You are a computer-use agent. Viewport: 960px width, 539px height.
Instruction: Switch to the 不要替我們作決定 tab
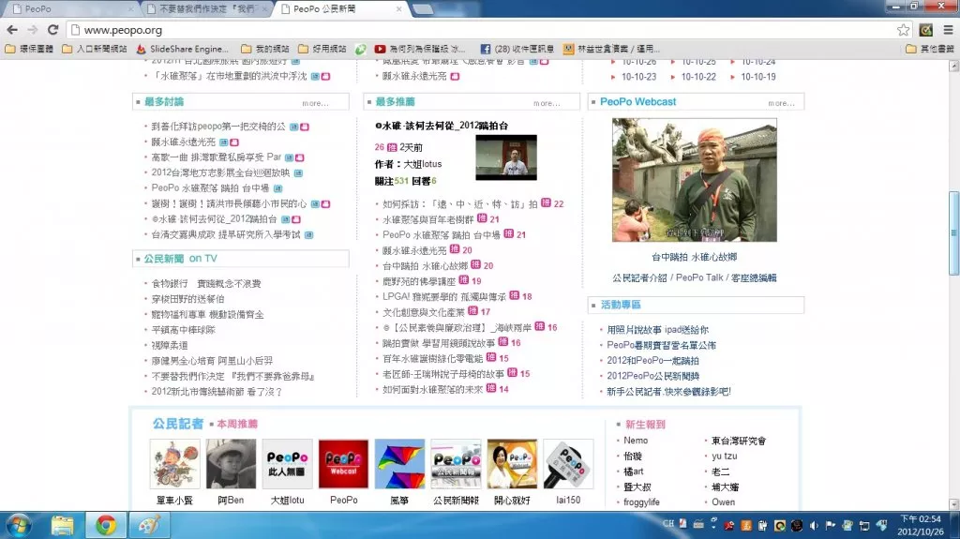tap(207, 9)
